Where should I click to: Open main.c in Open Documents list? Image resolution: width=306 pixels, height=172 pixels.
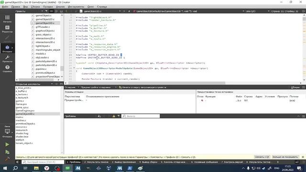[x=20, y=117]
